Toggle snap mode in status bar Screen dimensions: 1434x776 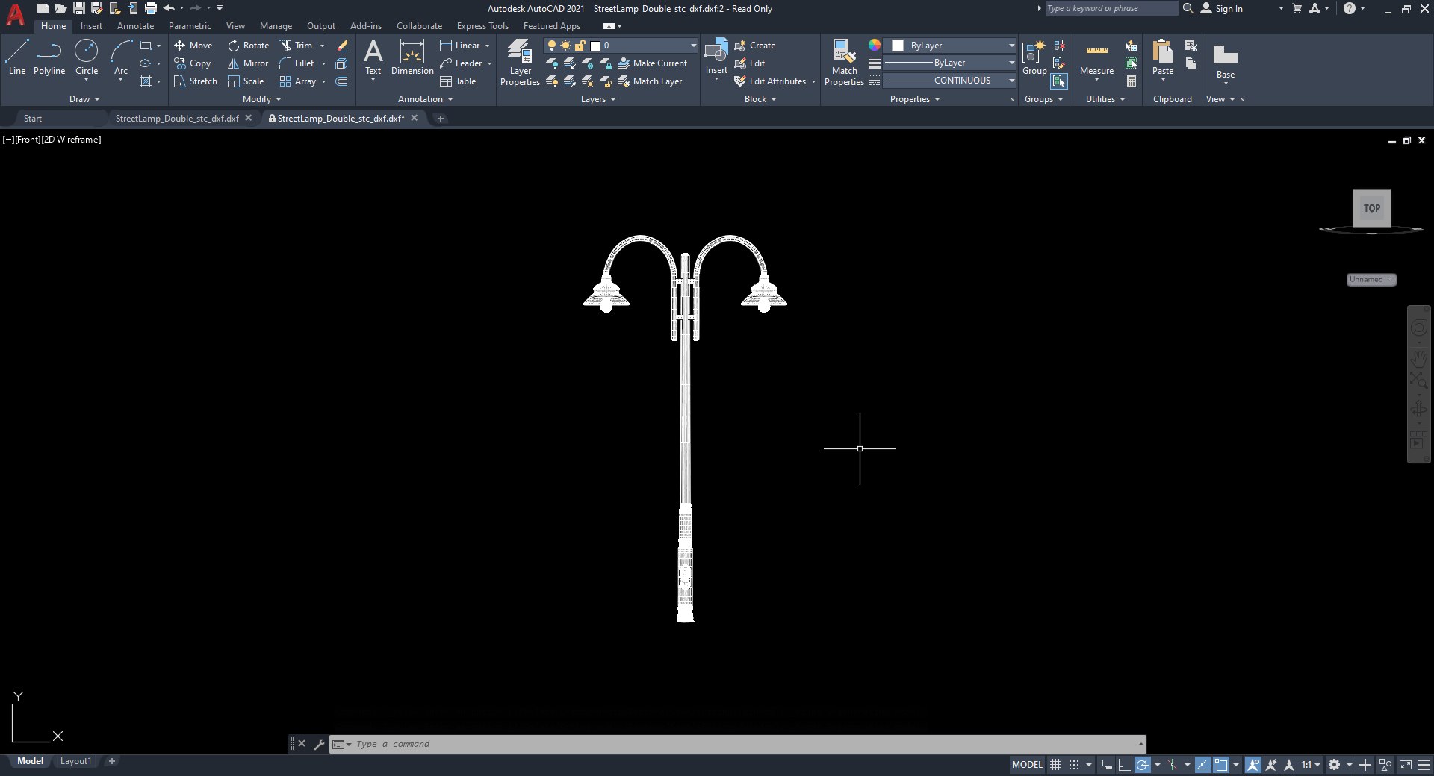1074,765
